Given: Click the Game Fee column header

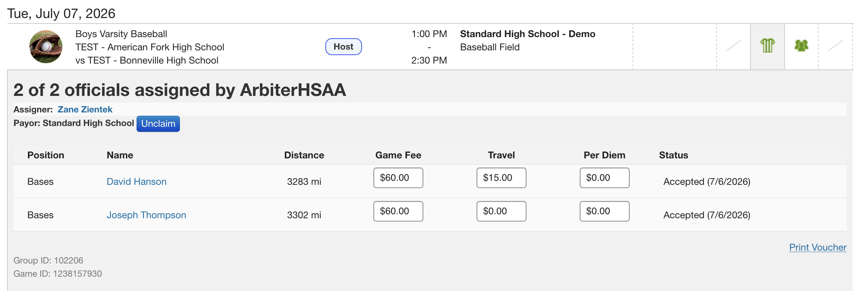Looking at the screenshot, I should click(398, 155).
